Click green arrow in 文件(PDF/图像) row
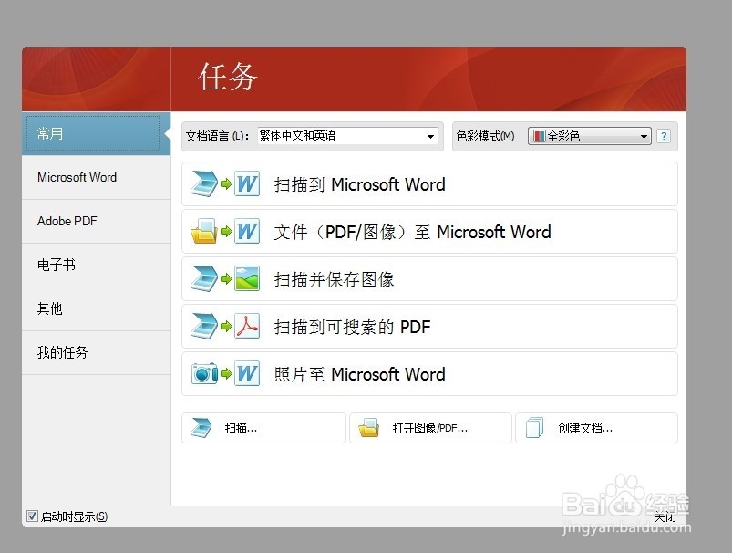 tap(226, 232)
